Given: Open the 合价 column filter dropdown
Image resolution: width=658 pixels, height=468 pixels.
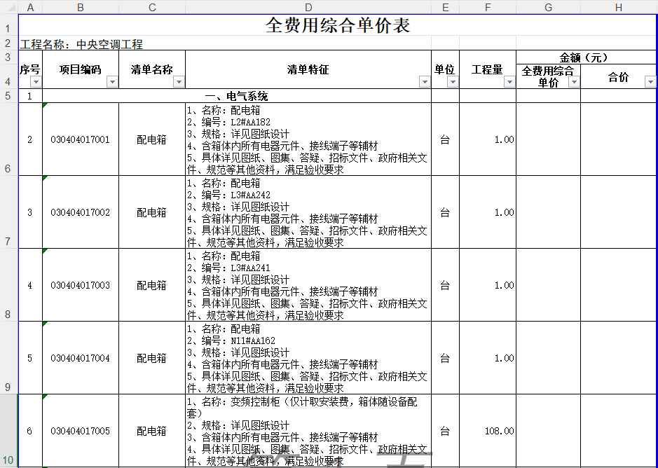Looking at the screenshot, I should 650,82.
